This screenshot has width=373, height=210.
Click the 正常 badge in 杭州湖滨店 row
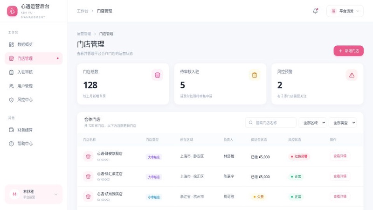(x=296, y=197)
